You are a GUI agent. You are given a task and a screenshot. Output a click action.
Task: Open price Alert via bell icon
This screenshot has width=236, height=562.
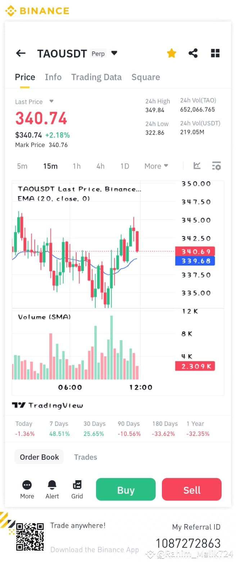tap(52, 485)
